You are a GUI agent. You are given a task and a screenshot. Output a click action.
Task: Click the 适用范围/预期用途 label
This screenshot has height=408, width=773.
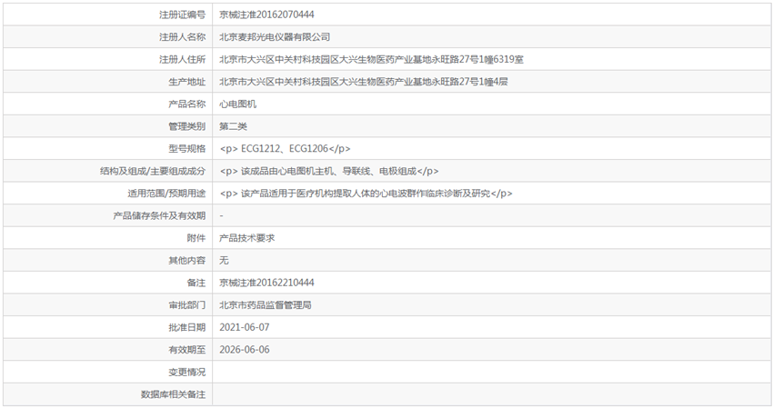coord(166,194)
